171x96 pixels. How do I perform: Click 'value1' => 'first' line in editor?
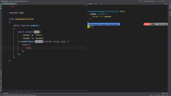pyautogui.click(x=33, y=35)
